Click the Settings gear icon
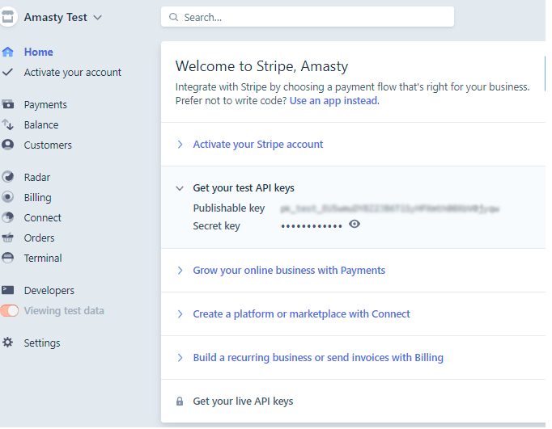 click(8, 343)
